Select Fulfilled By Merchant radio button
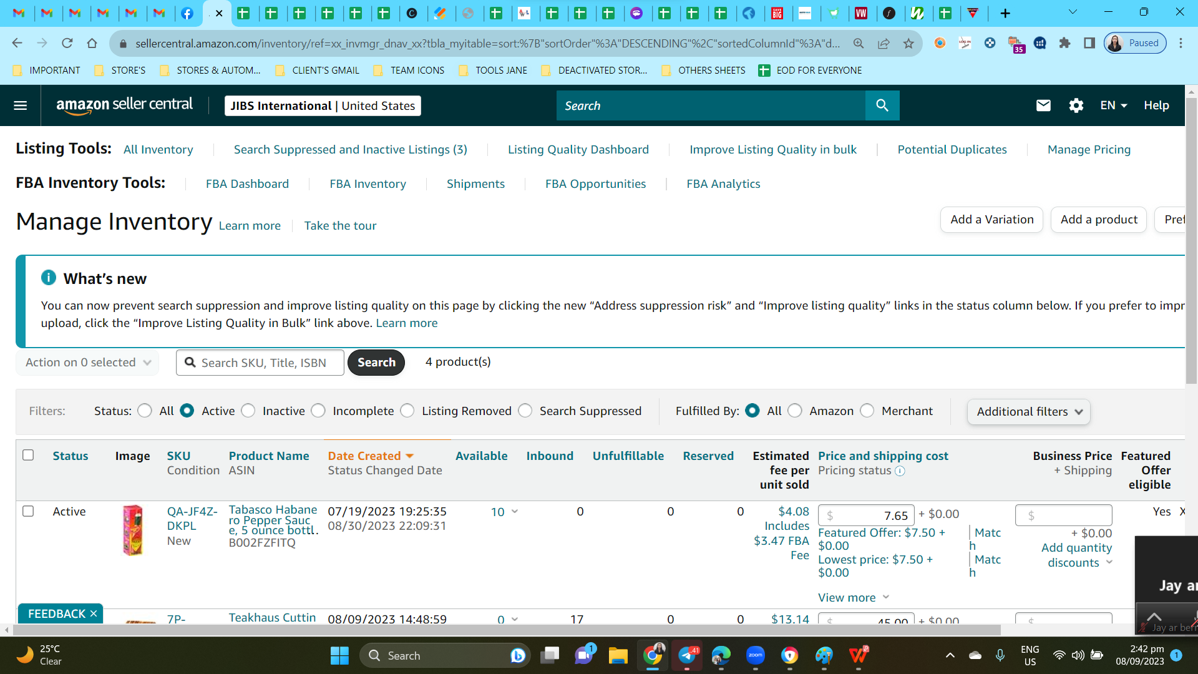The height and width of the screenshot is (674, 1198). [867, 411]
